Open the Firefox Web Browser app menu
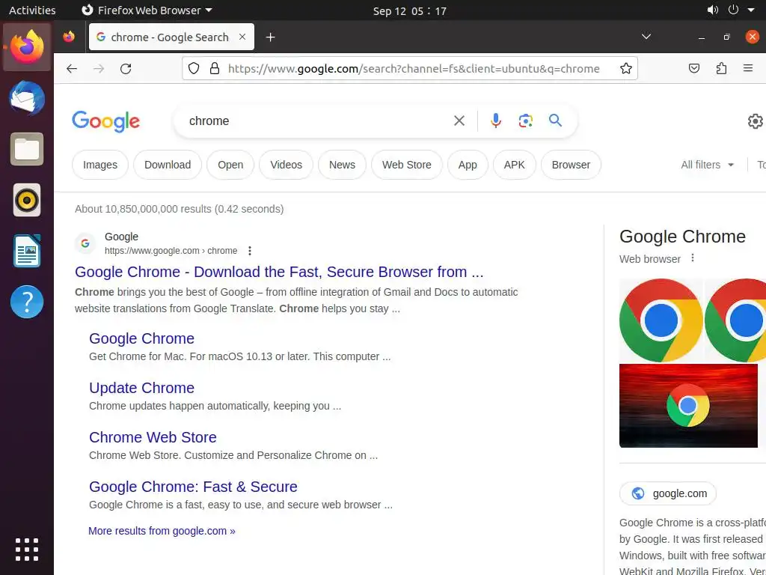 (x=147, y=10)
